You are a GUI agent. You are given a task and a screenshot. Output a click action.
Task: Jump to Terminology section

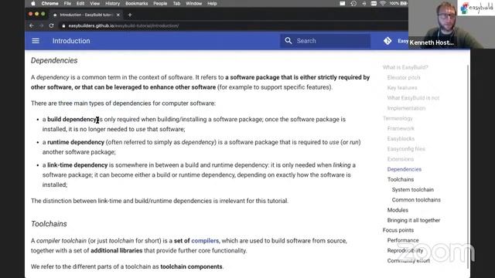(398, 118)
